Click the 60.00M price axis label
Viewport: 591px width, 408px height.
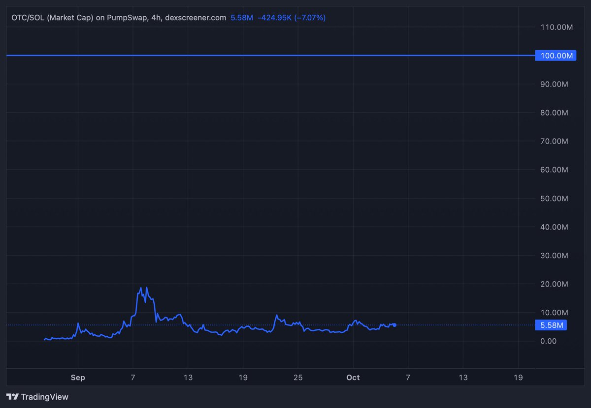coord(555,170)
